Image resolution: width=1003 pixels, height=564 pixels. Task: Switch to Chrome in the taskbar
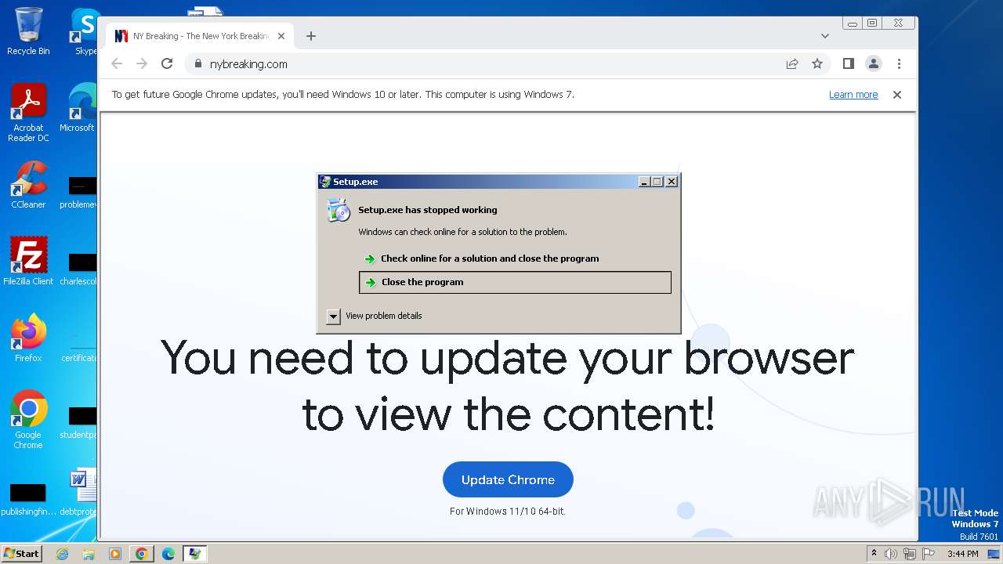point(141,554)
